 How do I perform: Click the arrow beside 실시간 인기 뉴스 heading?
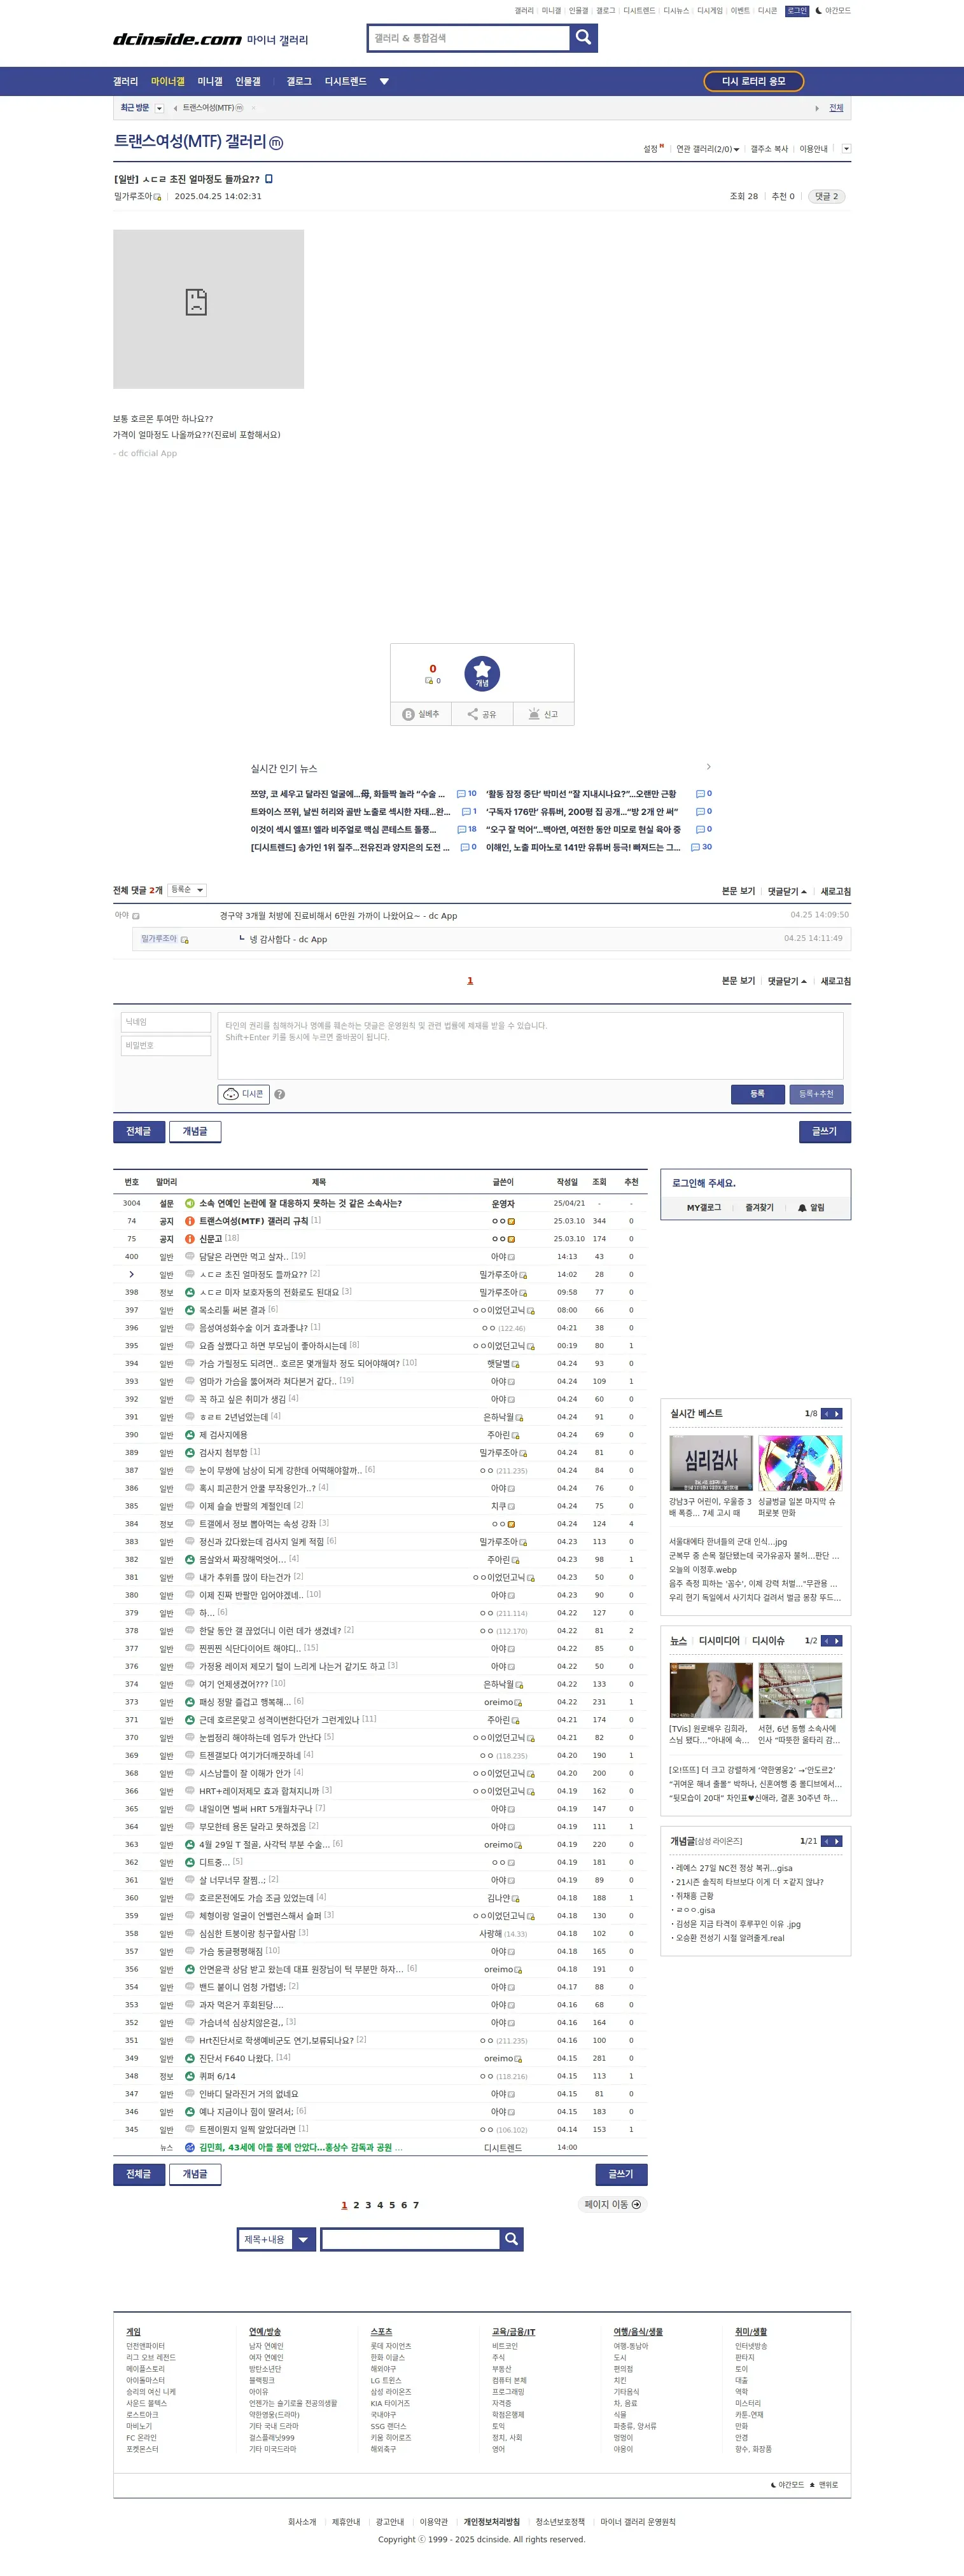click(x=709, y=767)
